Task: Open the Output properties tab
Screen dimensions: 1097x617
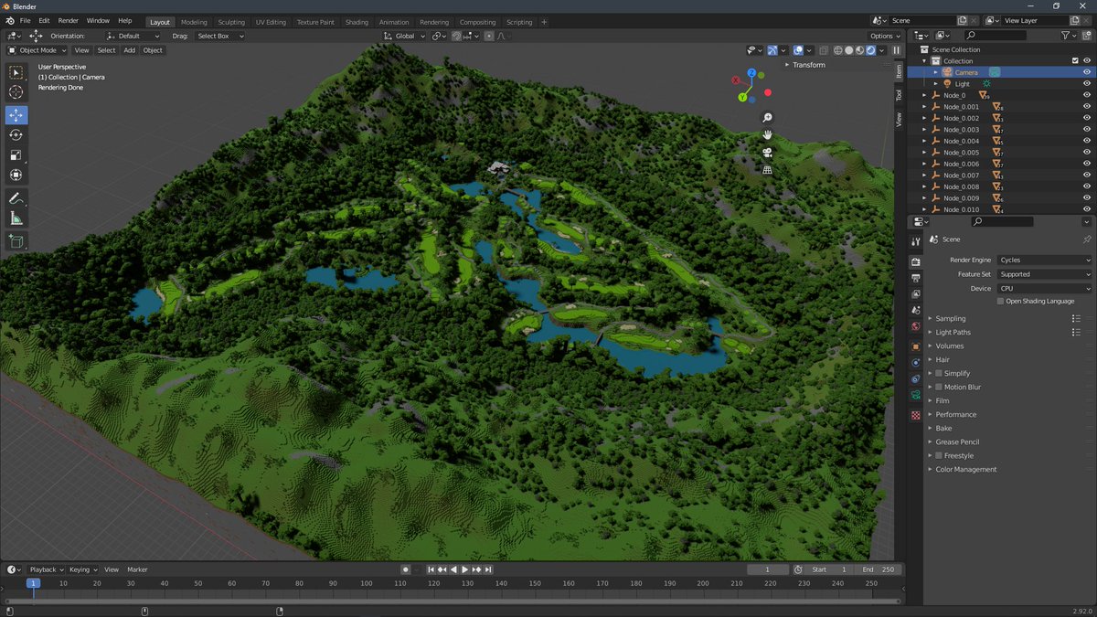Action: pos(915,278)
